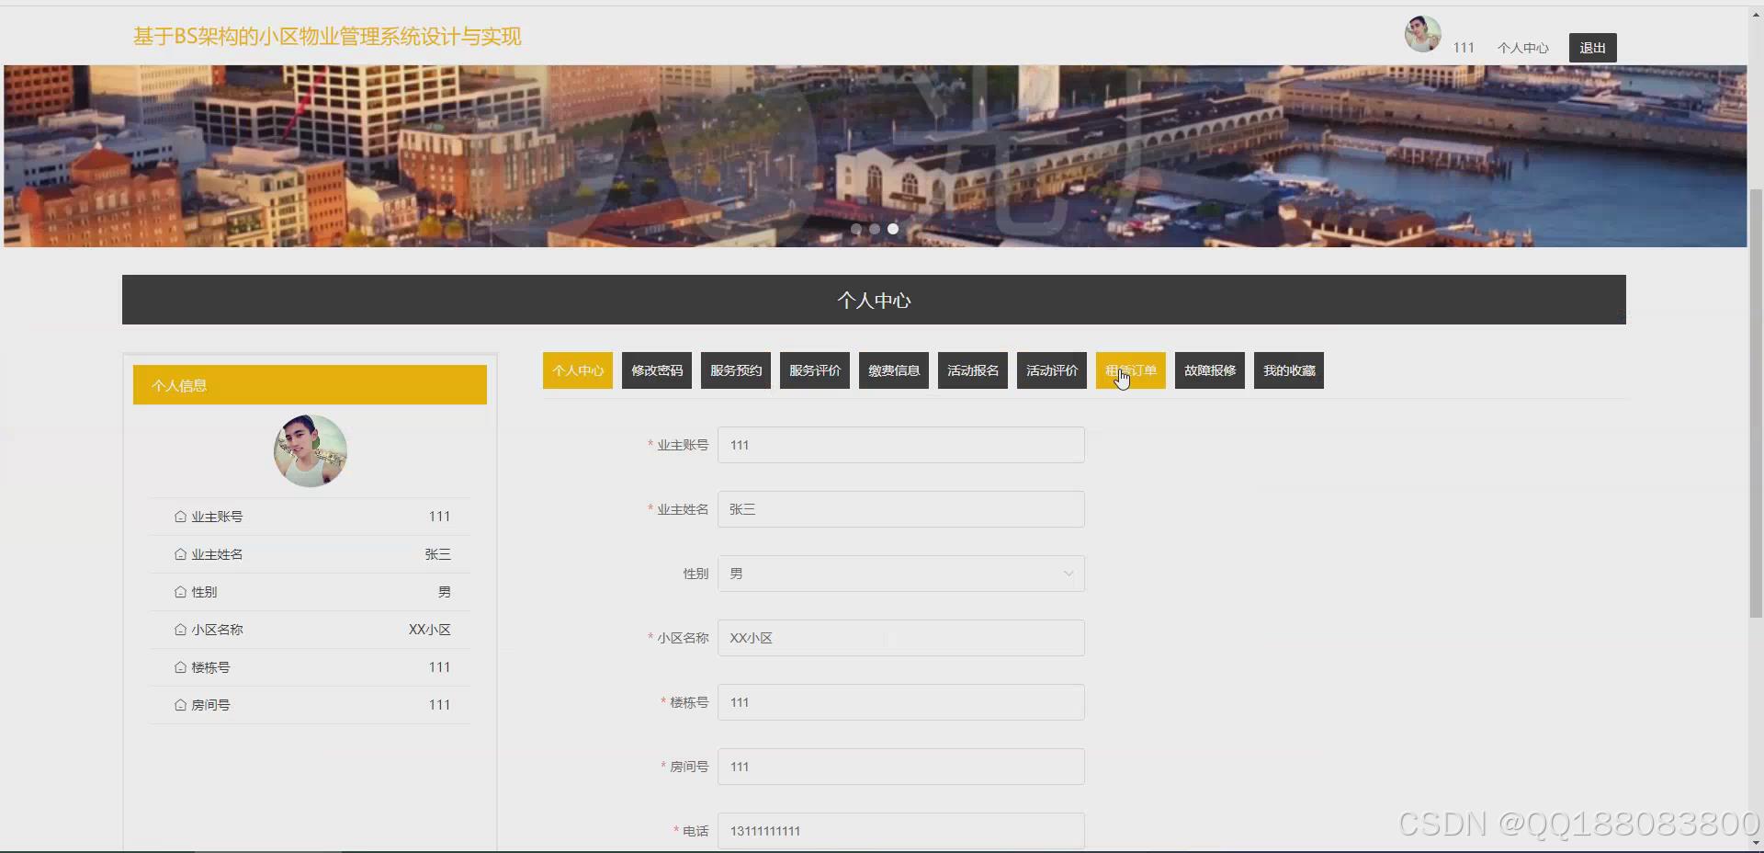
Task: Click the house icon beside 房间号
Action: [180, 704]
